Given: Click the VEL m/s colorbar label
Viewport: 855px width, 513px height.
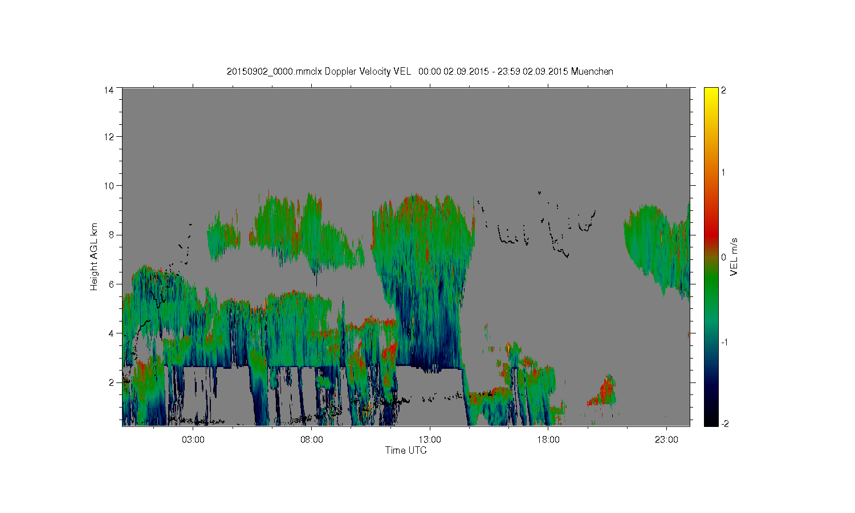Looking at the screenshot, I should pyautogui.click(x=734, y=256).
